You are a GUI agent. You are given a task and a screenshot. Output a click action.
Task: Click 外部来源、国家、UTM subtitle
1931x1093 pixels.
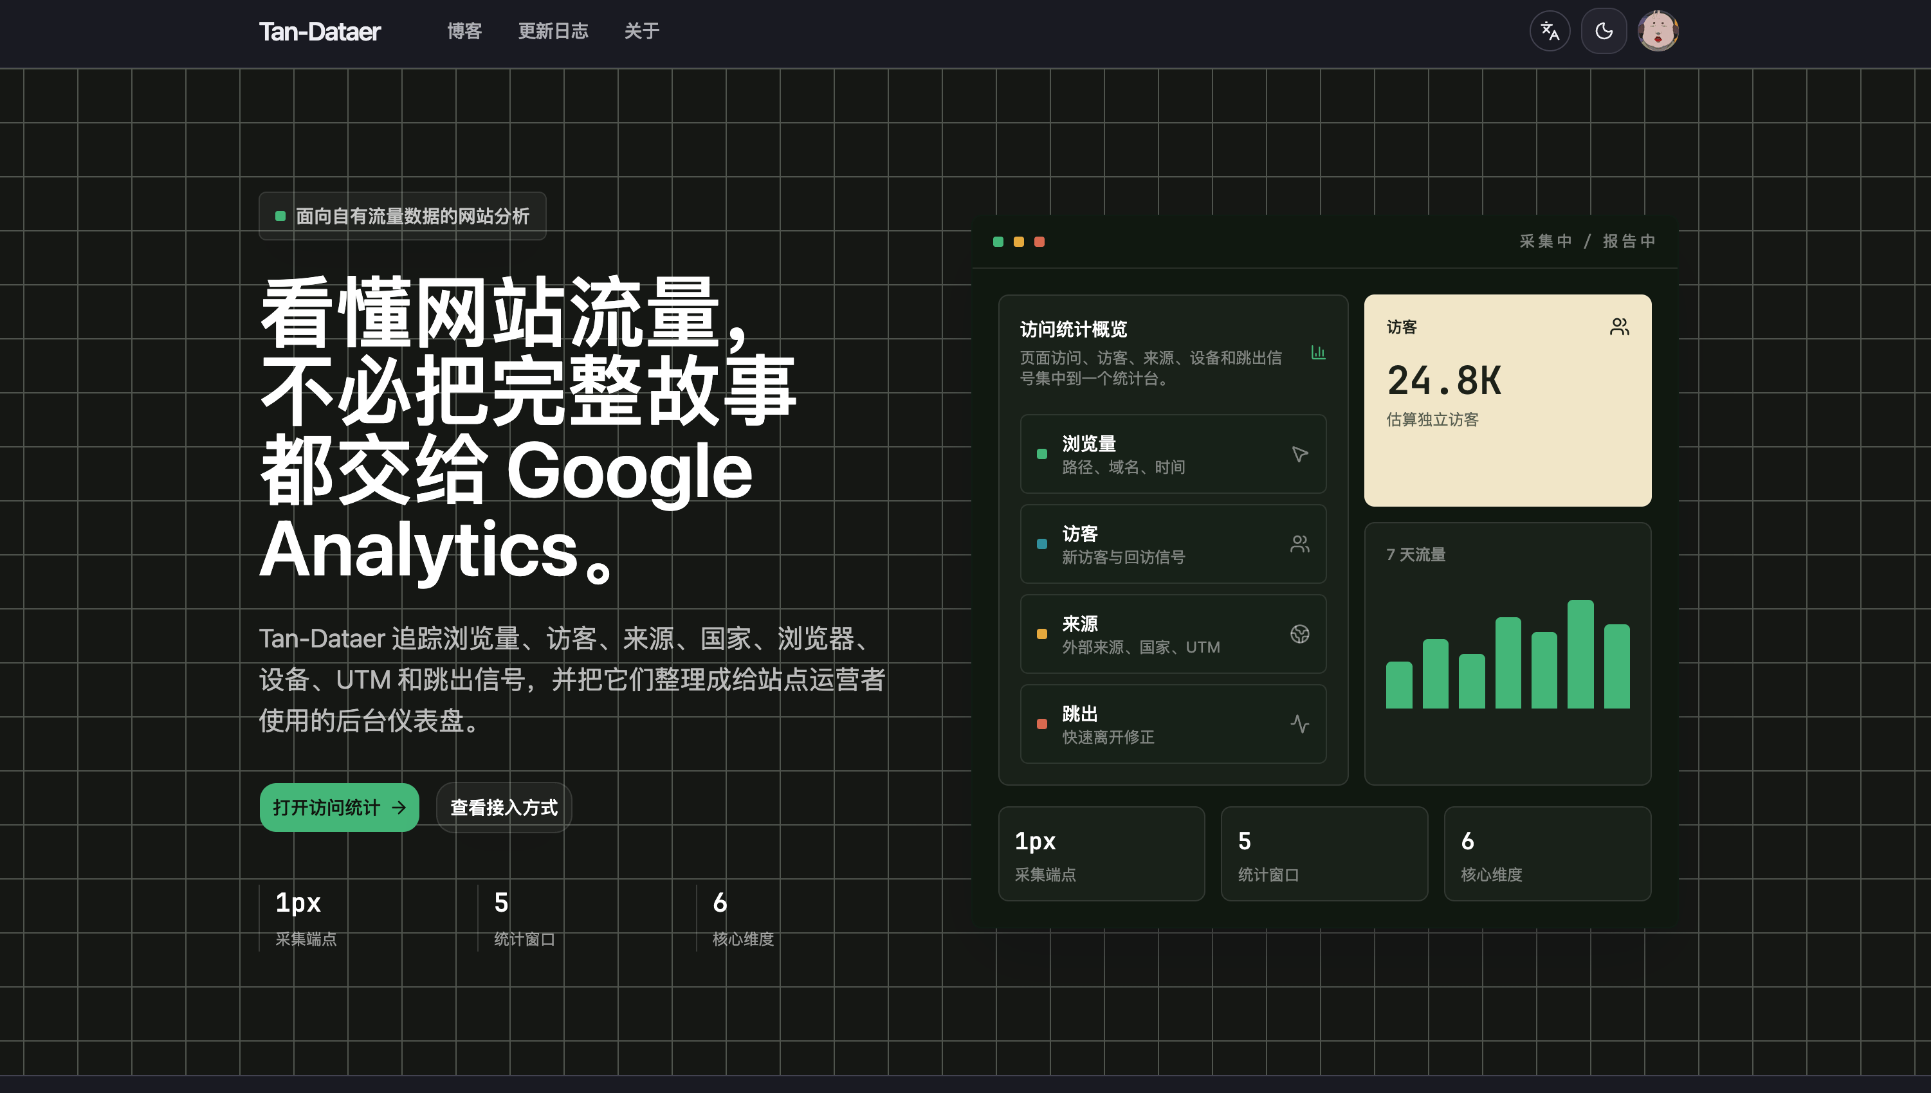click(1140, 647)
